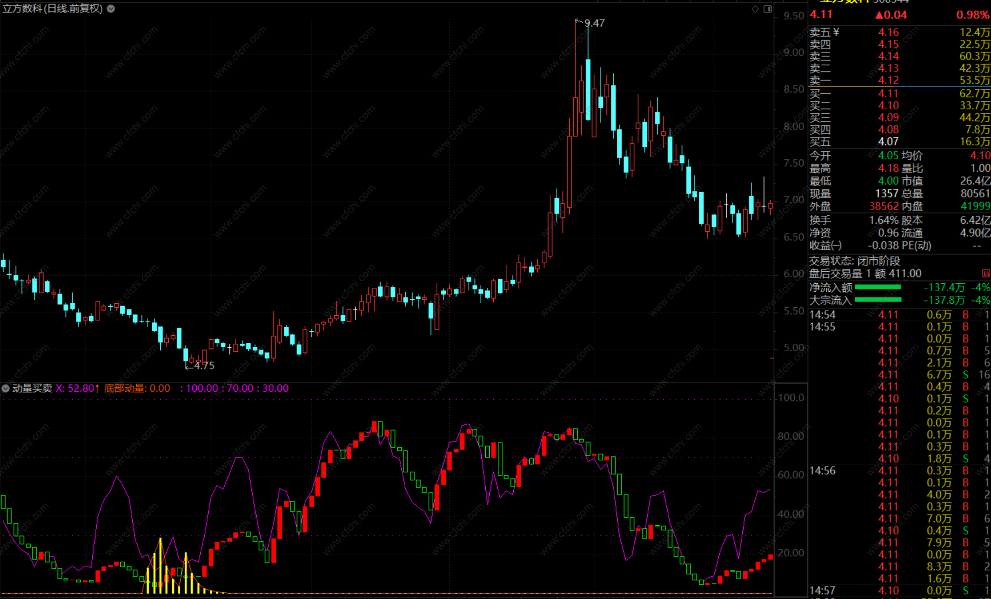Viewport: 991px width, 599px height.
Task: Click the 9.47 high price marker
Action: coord(594,23)
